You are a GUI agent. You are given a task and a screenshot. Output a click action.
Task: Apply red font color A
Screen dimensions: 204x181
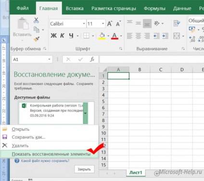pos(115,36)
